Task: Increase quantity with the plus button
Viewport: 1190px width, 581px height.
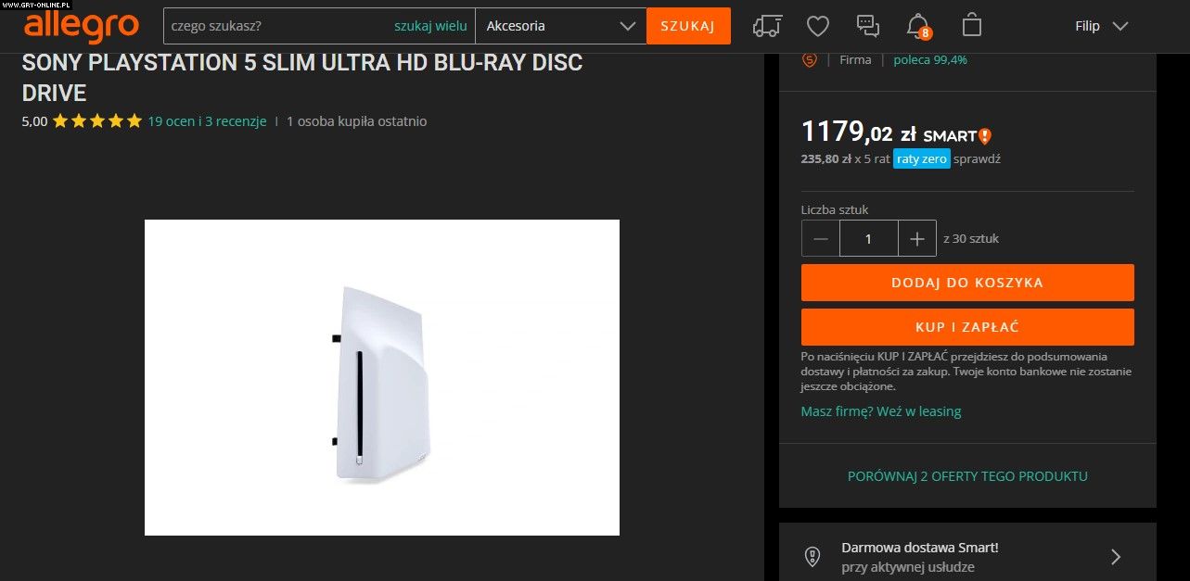Action: click(x=917, y=239)
